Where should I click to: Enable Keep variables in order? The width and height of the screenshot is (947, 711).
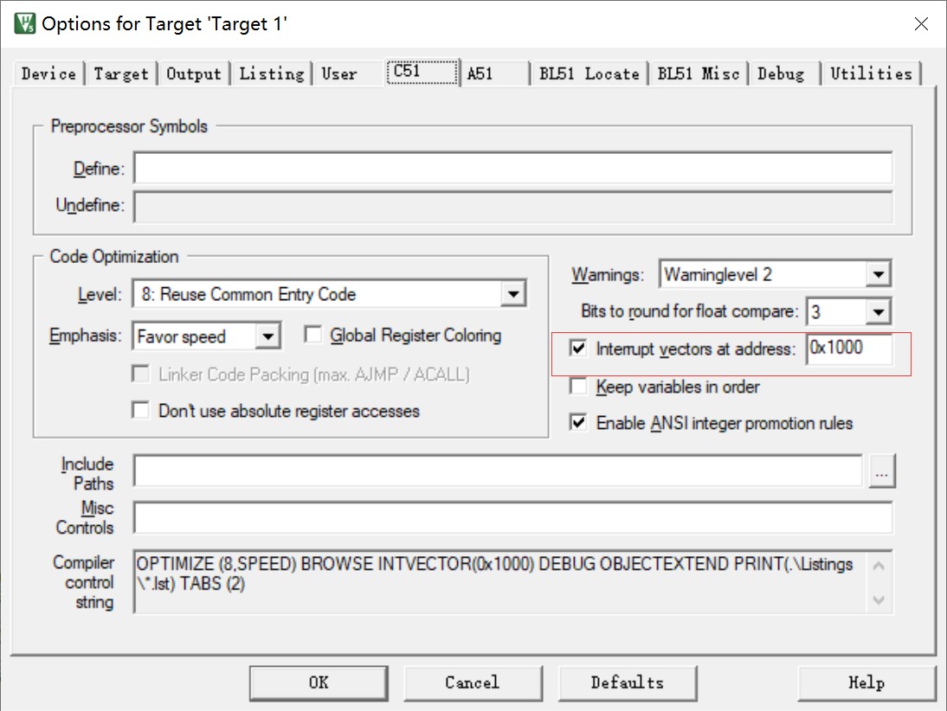[578, 387]
